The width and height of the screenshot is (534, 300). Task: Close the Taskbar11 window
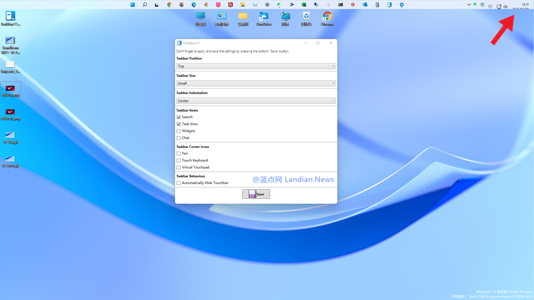331,43
